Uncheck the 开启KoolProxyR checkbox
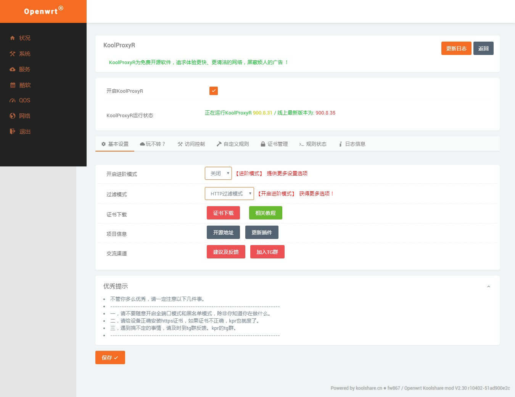Viewport: 515px width, 397px height. 214,90
